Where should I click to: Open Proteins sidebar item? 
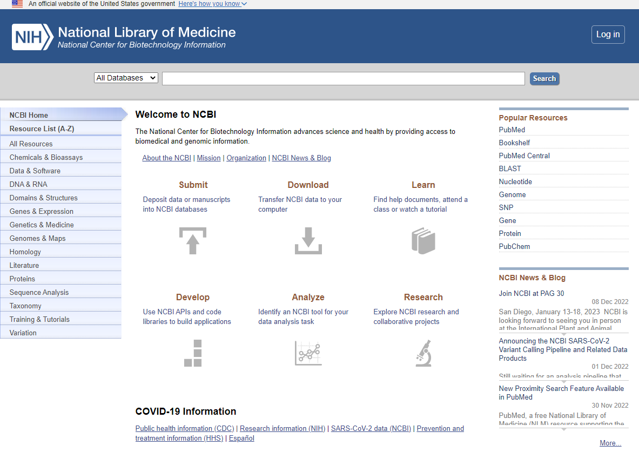[x=60, y=279]
